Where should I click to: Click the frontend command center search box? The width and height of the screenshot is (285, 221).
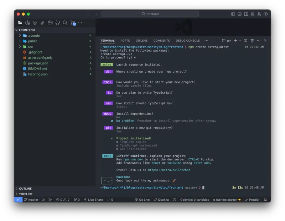(x=150, y=14)
